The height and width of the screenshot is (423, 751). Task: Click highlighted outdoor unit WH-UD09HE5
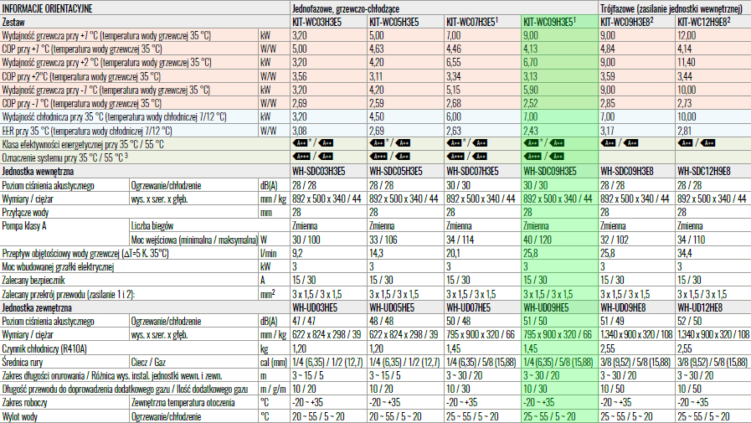click(546, 307)
